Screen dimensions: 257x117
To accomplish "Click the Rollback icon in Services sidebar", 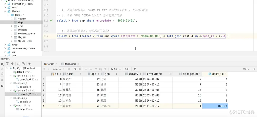I will point(2,74).
